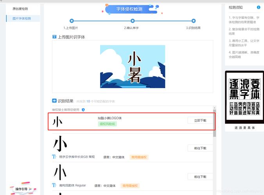The image size is (264, 195).
Task: Click the 小 glyph preview of 南构流韵体
Action: click(x=60, y=172)
